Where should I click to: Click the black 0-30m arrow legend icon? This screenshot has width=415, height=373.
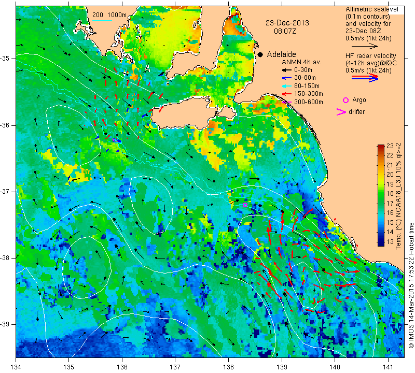[287, 70]
